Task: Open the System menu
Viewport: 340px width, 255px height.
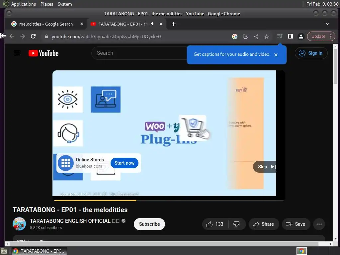Action: 65,4
